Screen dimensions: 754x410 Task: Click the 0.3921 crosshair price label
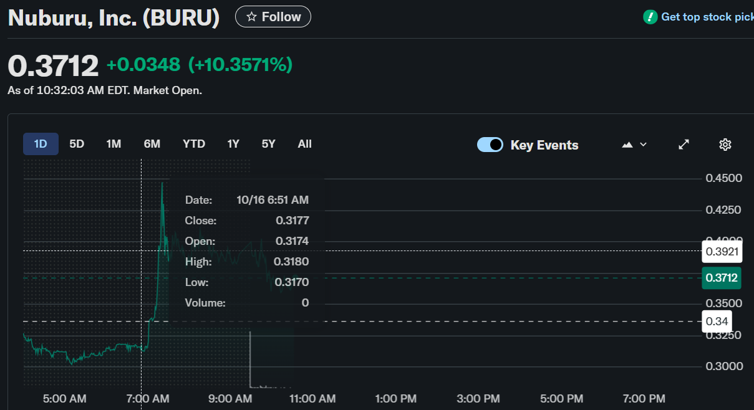pyautogui.click(x=721, y=252)
